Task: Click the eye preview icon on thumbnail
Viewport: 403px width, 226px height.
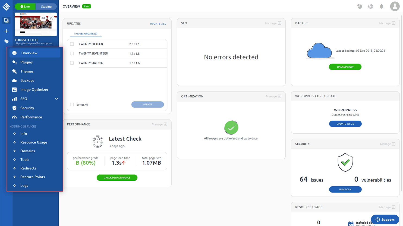Action: tap(43, 18)
